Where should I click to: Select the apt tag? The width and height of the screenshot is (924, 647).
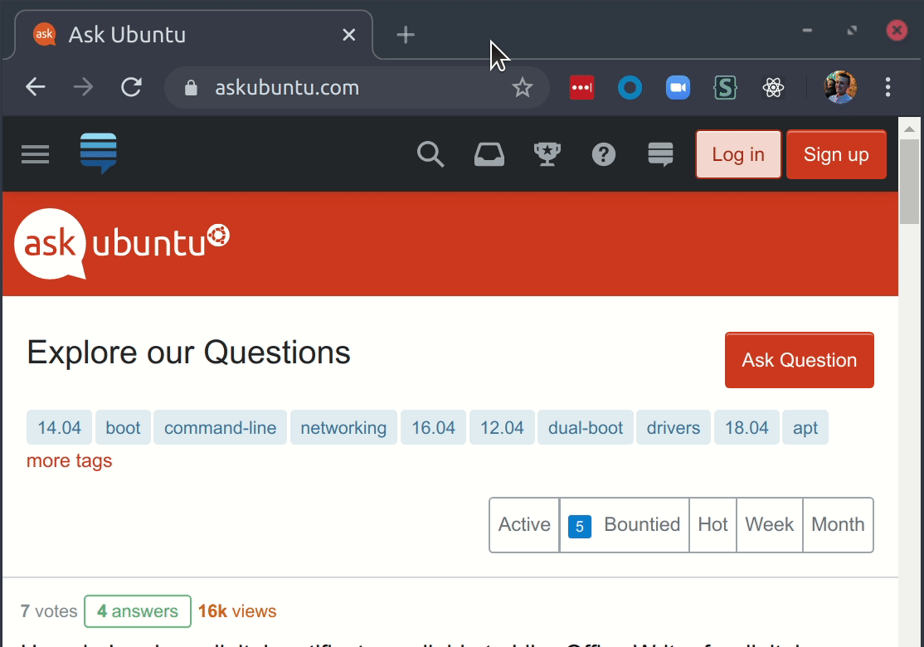point(805,427)
